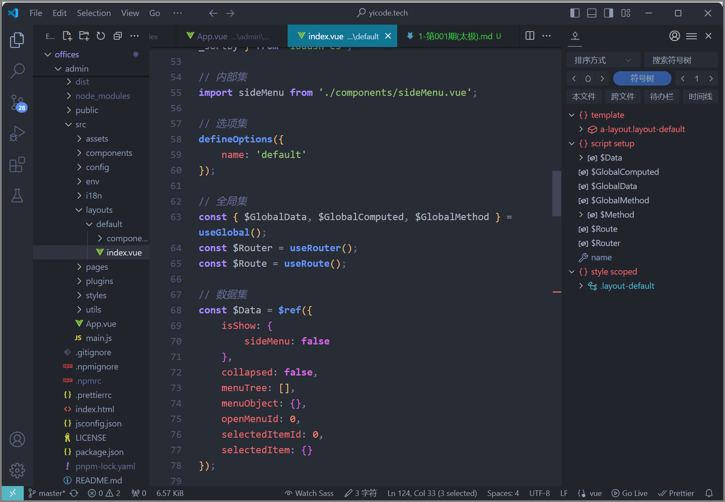Open the Extensions view

[x=17, y=164]
